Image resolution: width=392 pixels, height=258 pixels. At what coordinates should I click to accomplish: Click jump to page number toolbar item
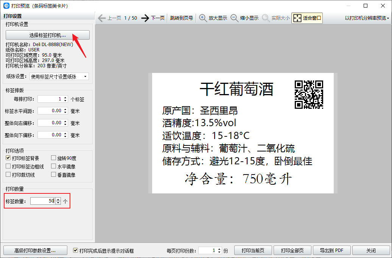click(x=181, y=18)
